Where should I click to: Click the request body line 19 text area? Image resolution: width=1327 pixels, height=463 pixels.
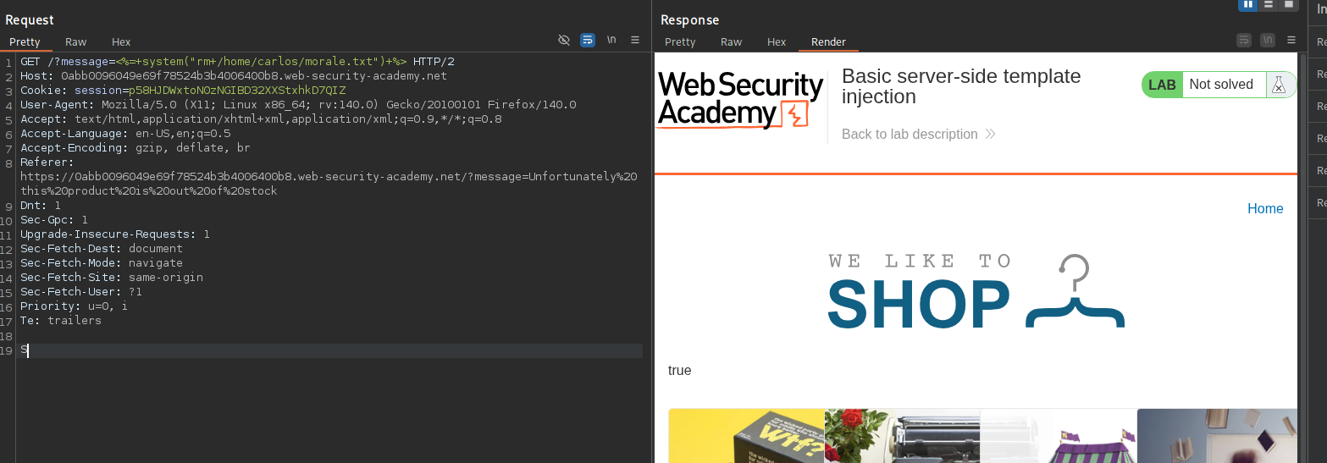(330, 350)
